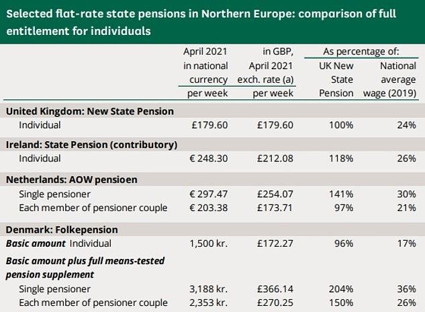Select the 204% percentage cell
Screen dimensions: 425x312
coord(342,288)
